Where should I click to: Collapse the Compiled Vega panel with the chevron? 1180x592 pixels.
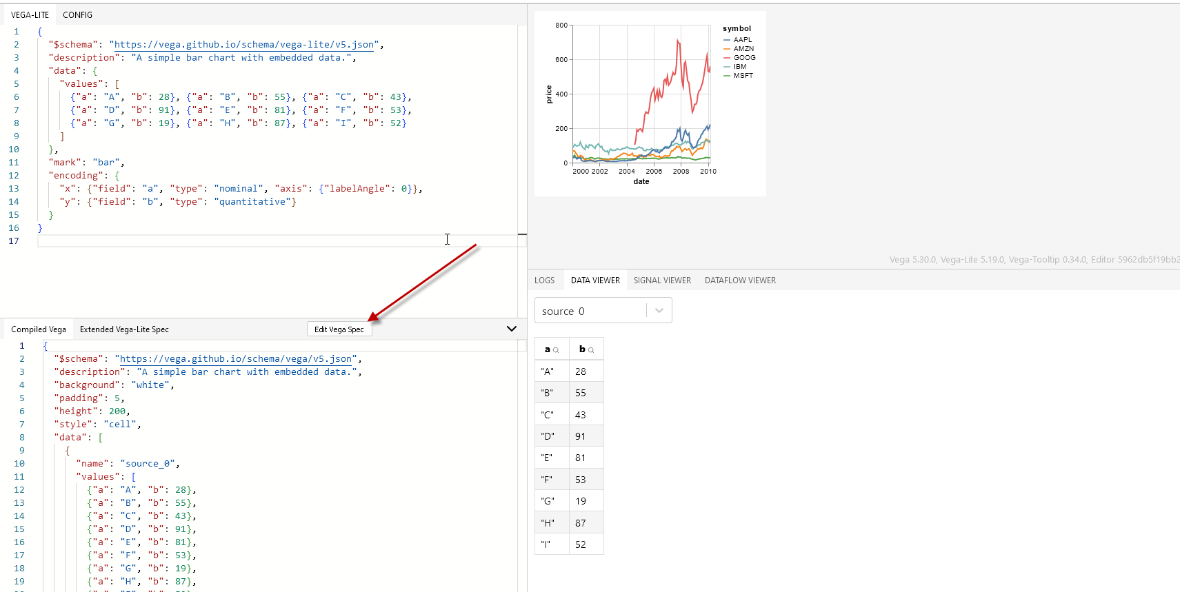[x=511, y=329]
